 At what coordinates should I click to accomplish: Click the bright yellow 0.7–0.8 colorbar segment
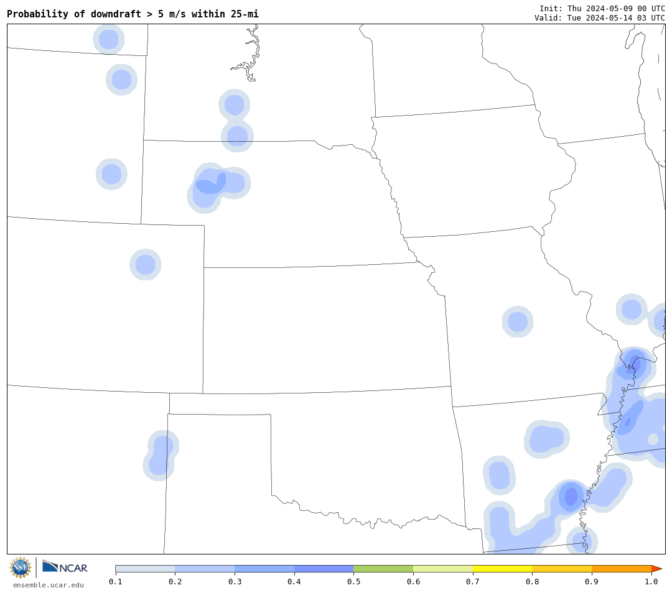pos(503,569)
